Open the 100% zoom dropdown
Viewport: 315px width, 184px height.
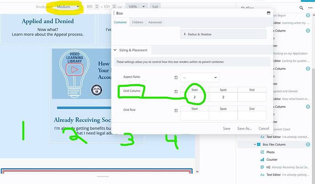pyautogui.click(x=137, y=7)
